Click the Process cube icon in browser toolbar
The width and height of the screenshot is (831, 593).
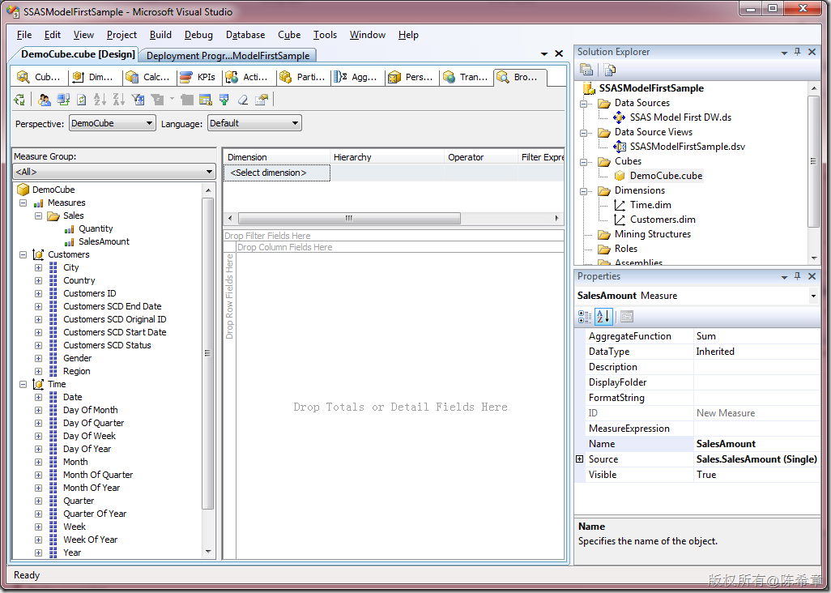click(x=19, y=99)
